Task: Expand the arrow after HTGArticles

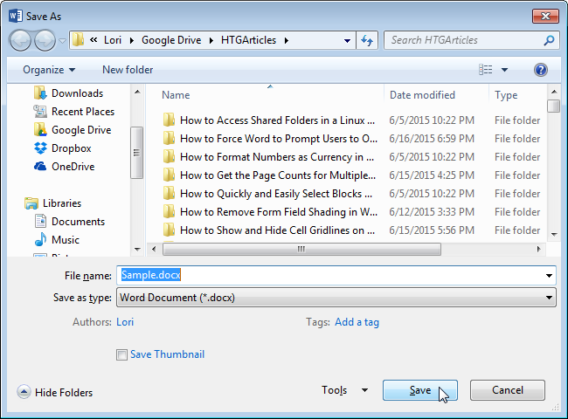Action: coord(287,40)
